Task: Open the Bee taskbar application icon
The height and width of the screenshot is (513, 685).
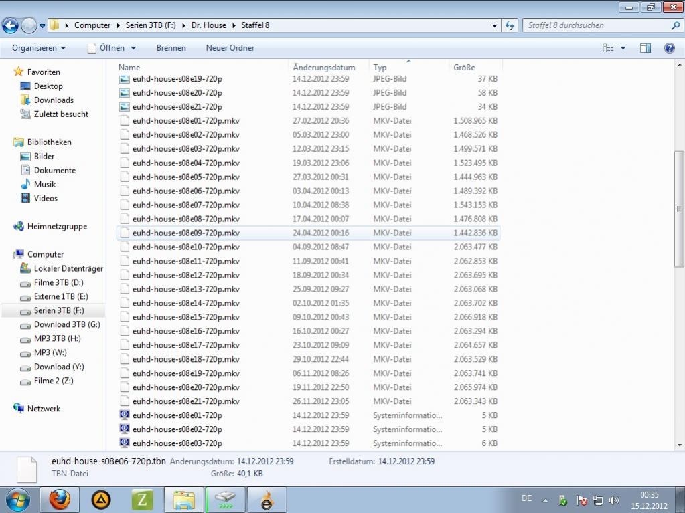Action: pyautogui.click(x=267, y=500)
